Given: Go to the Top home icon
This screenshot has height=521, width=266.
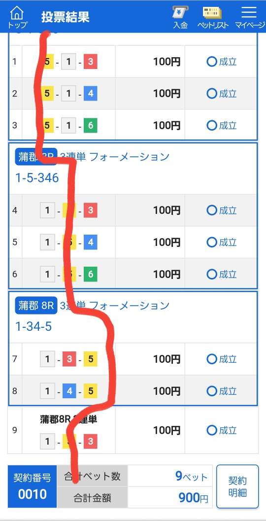Looking at the screenshot, I should tap(17, 17).
